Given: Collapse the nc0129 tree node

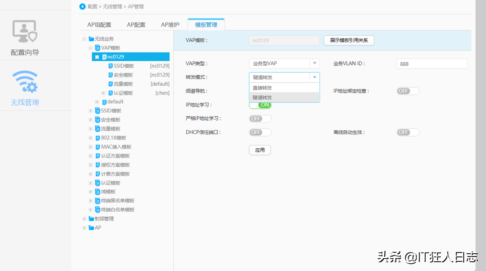Looking at the screenshot, I should click(x=97, y=57).
